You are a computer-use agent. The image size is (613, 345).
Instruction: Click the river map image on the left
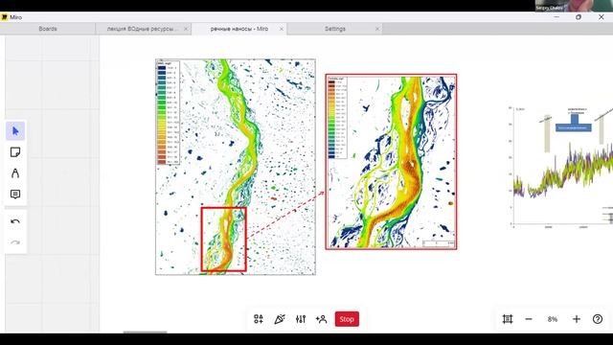tap(236, 167)
